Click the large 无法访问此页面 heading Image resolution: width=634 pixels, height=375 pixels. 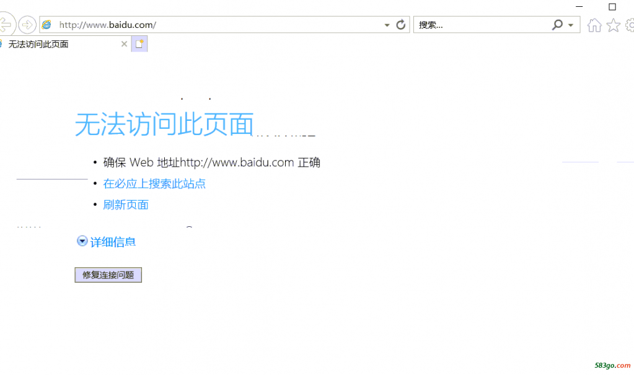[x=164, y=124]
